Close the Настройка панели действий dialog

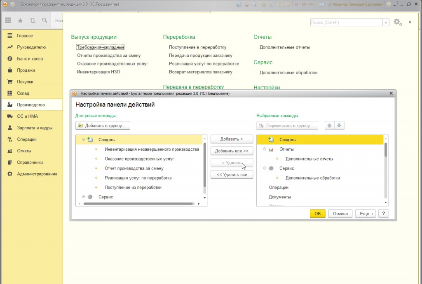point(391,93)
